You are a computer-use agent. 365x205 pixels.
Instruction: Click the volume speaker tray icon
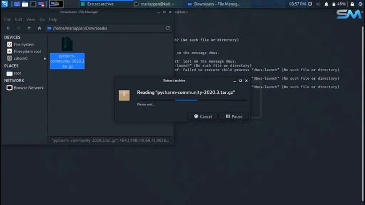coord(318,4)
